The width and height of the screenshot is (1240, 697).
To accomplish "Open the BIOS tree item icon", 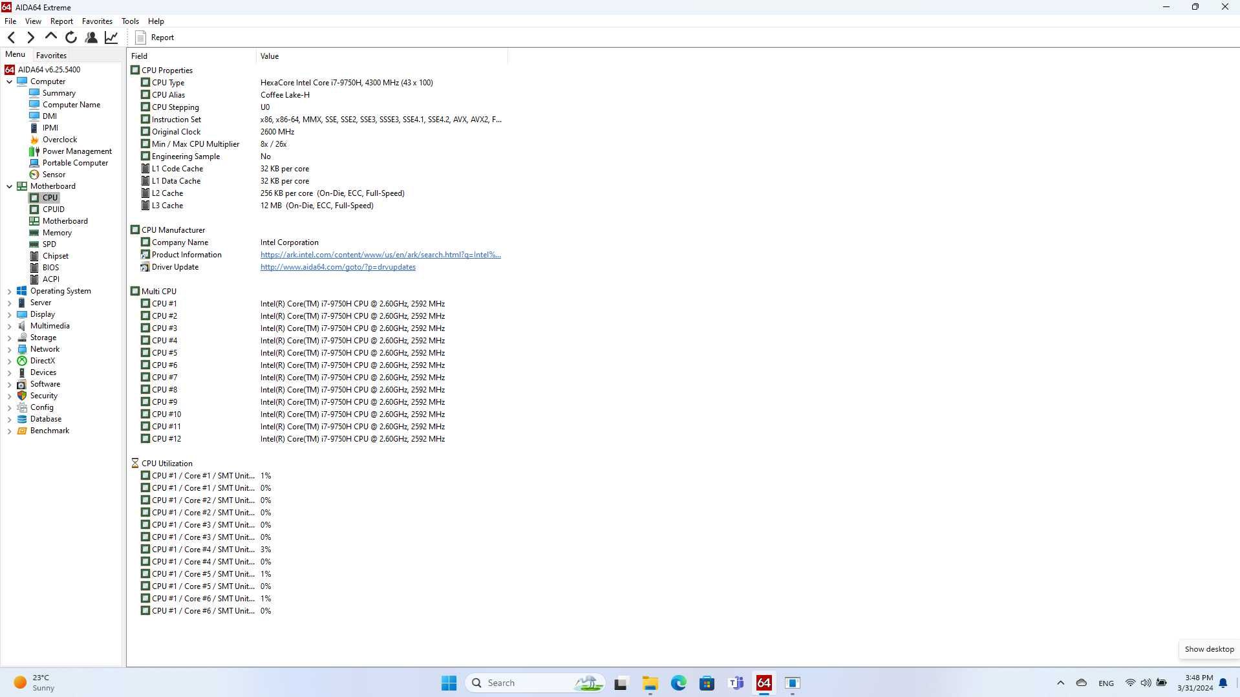I will point(34,268).
